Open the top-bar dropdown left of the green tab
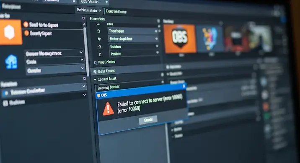The image size is (300, 163). click(x=88, y=10)
